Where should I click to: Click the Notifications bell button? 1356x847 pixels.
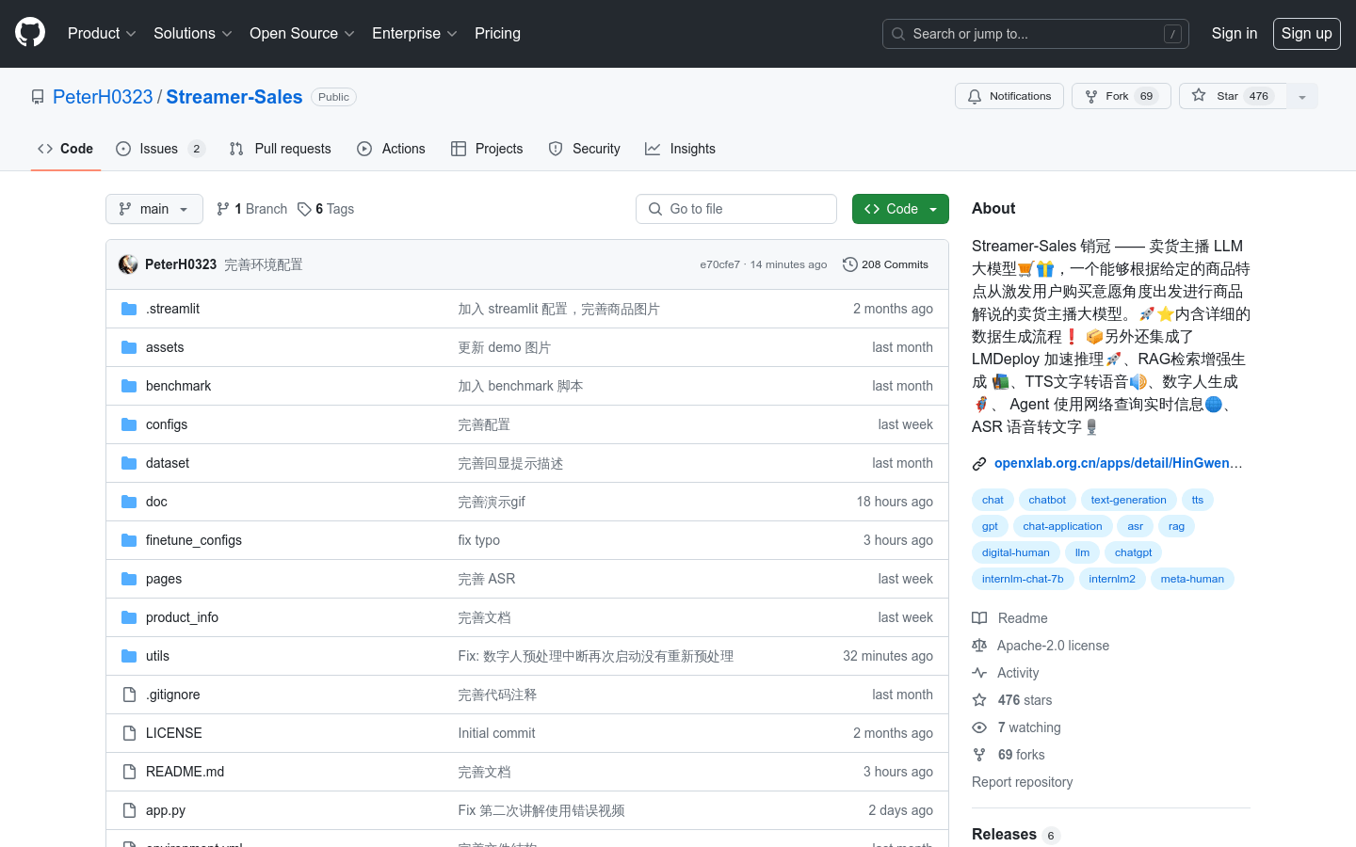pos(1009,96)
